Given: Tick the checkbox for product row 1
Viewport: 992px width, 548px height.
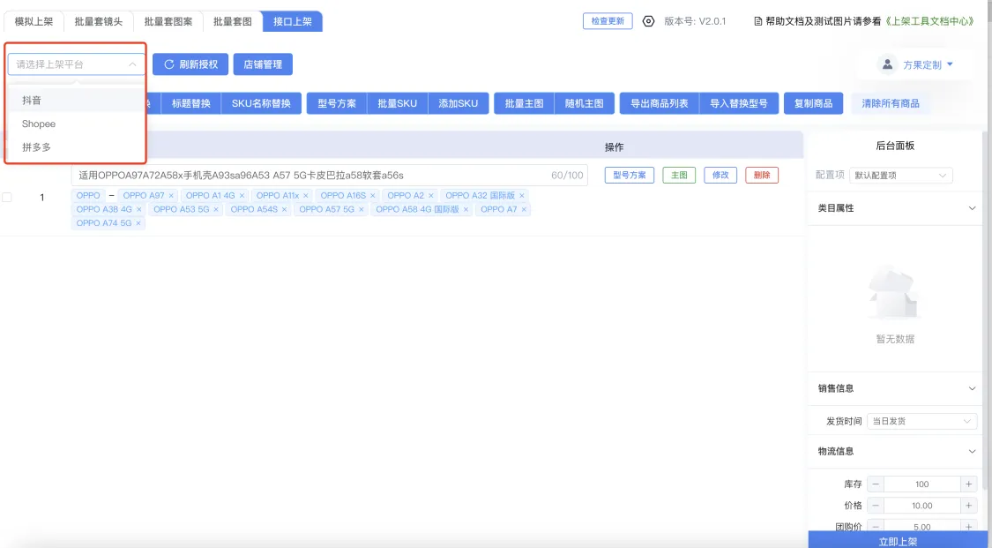Looking at the screenshot, I should click(7, 198).
